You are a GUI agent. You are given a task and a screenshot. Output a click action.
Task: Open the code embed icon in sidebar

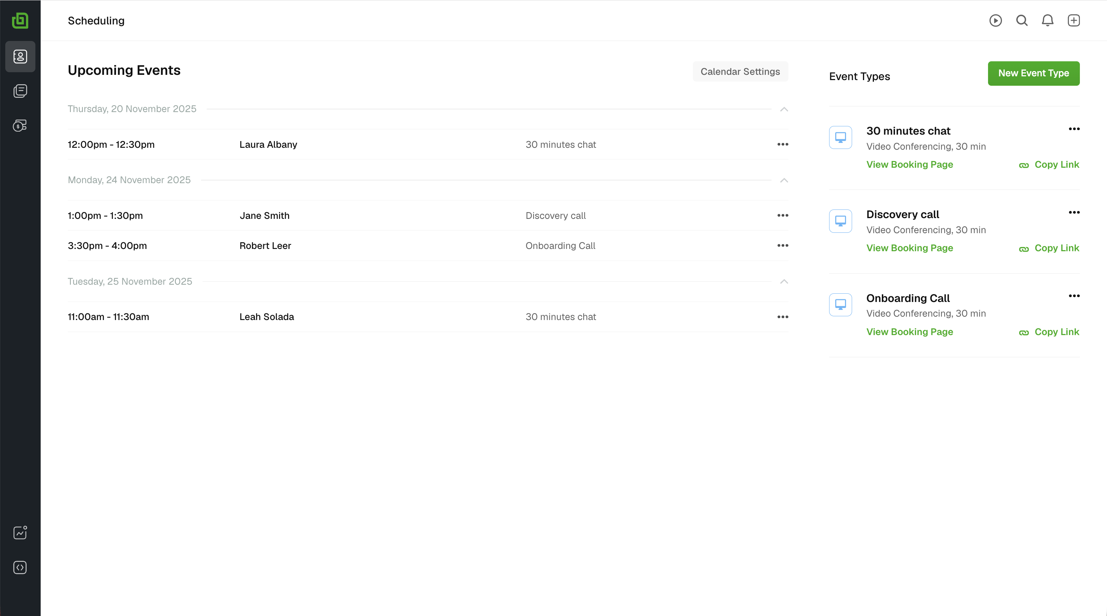(x=20, y=567)
